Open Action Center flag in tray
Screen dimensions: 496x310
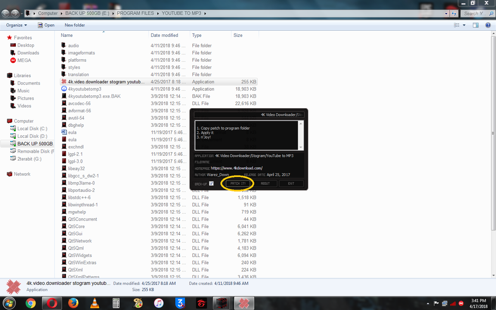click(436, 303)
